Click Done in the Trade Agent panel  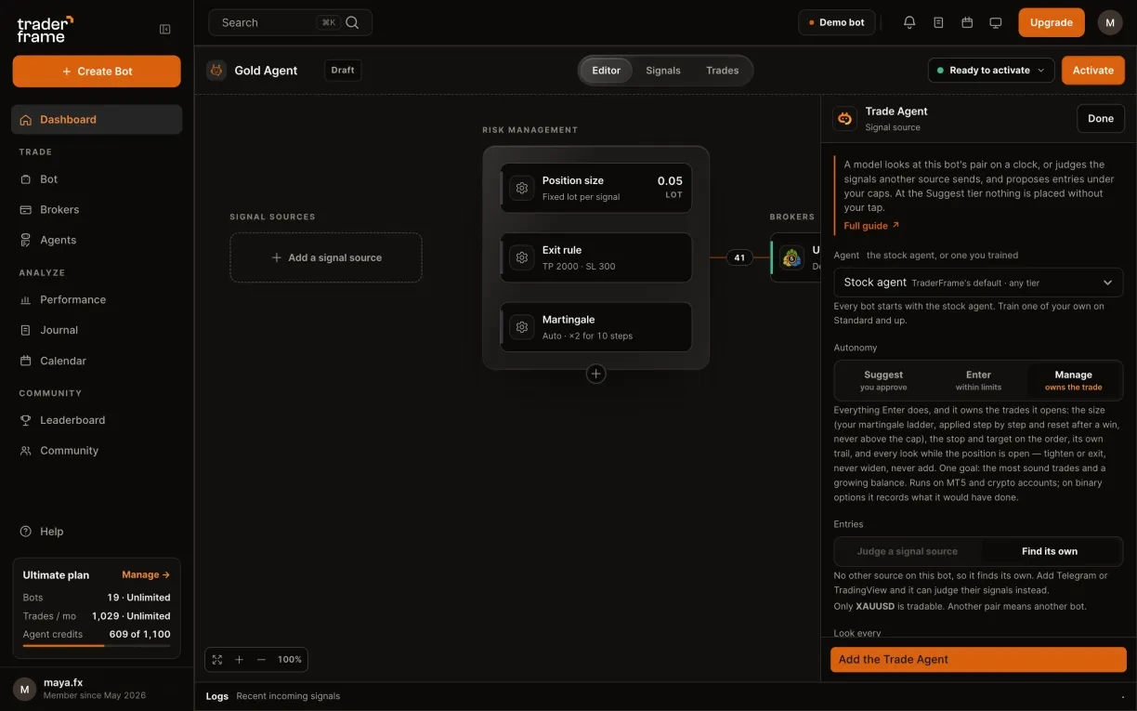click(x=1101, y=118)
